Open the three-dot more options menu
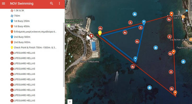Viewport: 192px width, 104px height. pos(59,4)
